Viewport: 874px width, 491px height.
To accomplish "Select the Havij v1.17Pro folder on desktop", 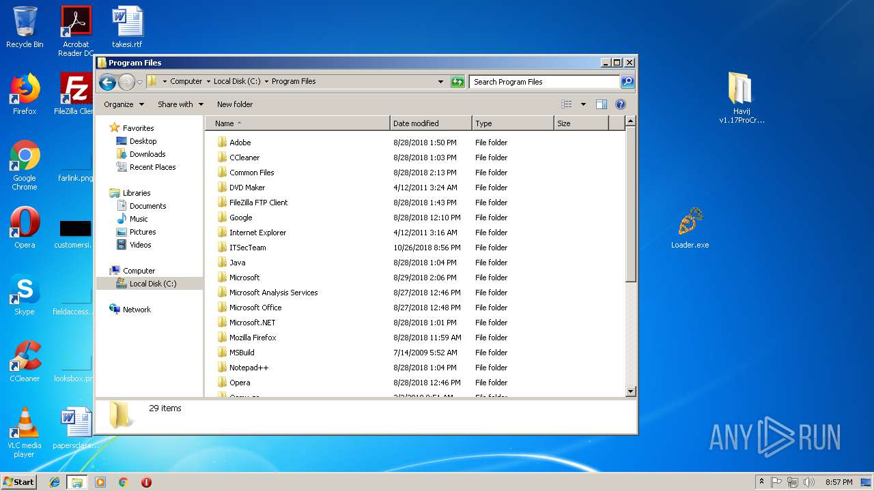I will click(x=742, y=98).
